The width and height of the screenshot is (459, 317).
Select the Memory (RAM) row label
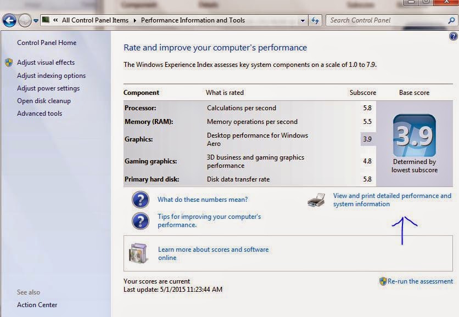tap(149, 122)
